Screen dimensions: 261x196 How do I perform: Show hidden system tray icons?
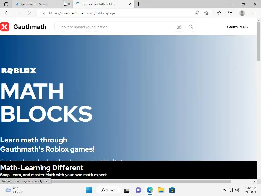pyautogui.click(x=224, y=190)
